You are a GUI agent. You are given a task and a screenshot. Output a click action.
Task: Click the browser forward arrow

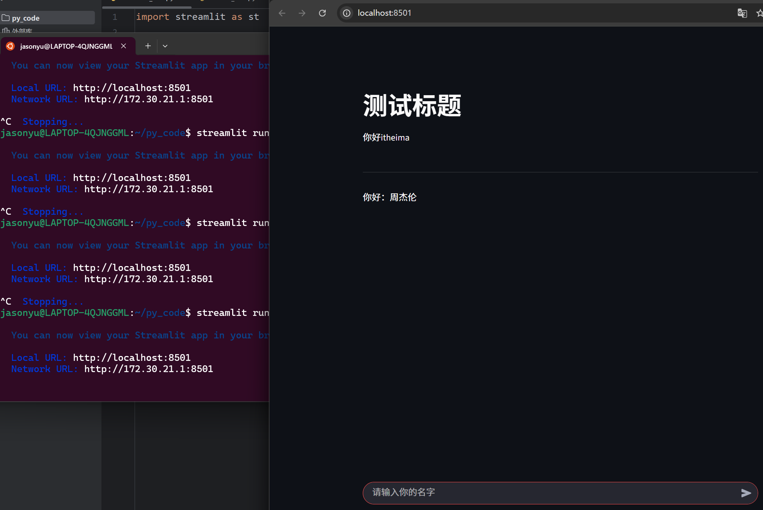click(302, 13)
